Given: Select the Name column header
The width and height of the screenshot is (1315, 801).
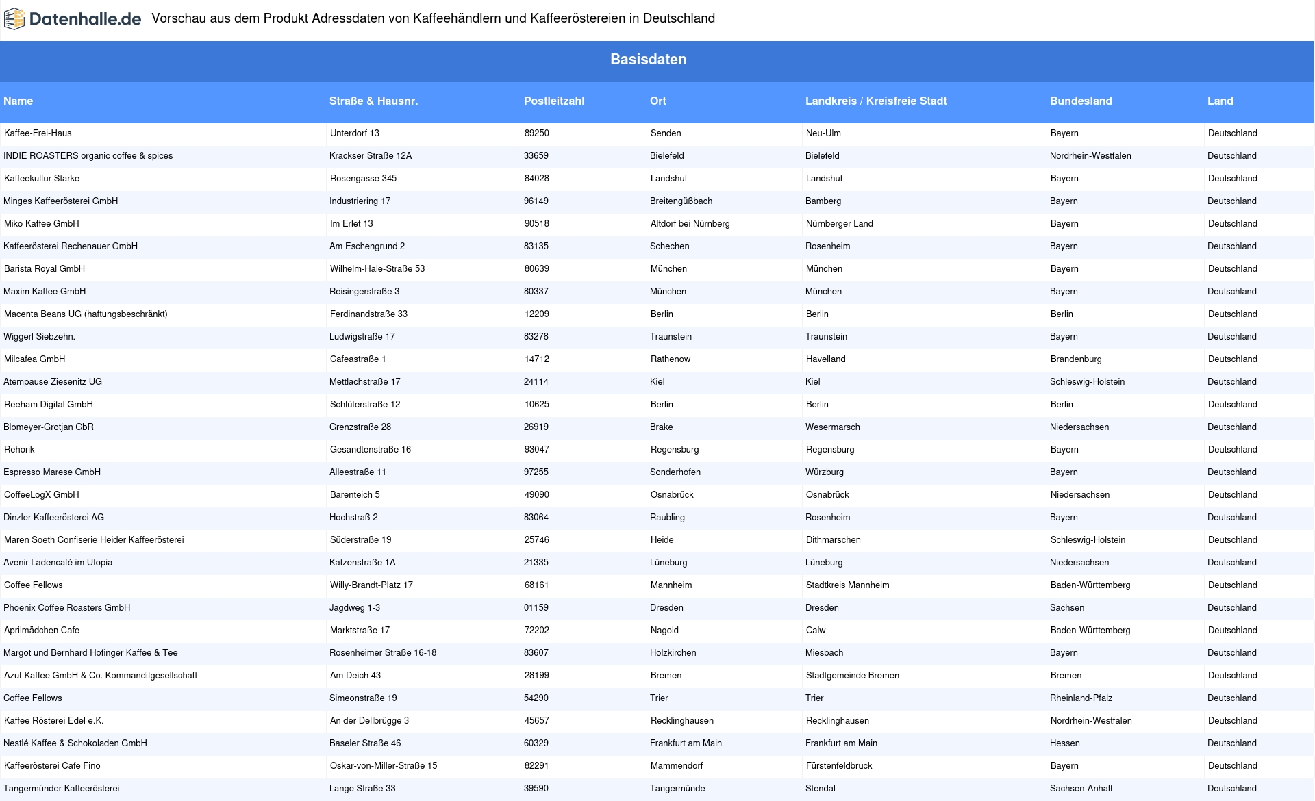Looking at the screenshot, I should pos(18,101).
